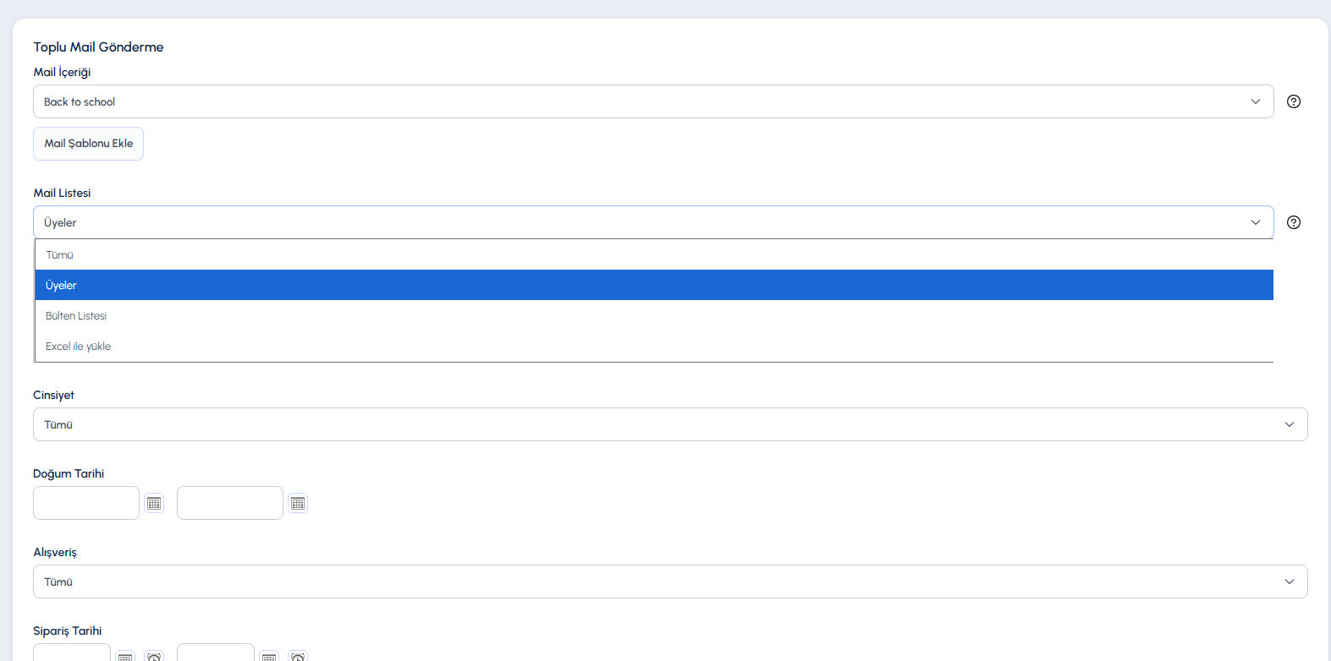Open clock picker for first Sipariş Tarihi field
This screenshot has height=661, width=1331.
click(x=154, y=657)
